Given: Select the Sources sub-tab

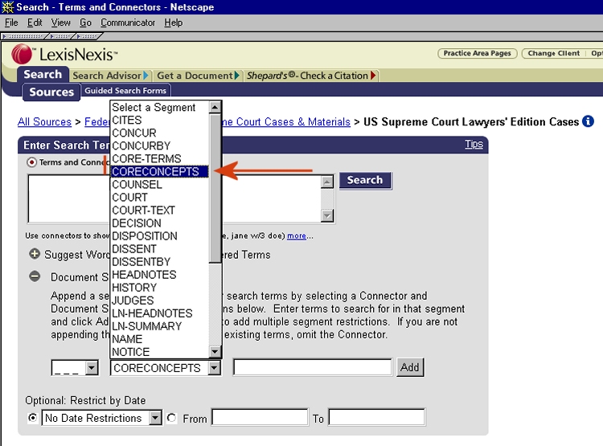Looking at the screenshot, I should pyautogui.click(x=51, y=92).
